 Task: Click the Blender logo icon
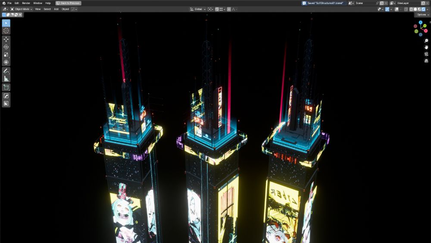3,3
